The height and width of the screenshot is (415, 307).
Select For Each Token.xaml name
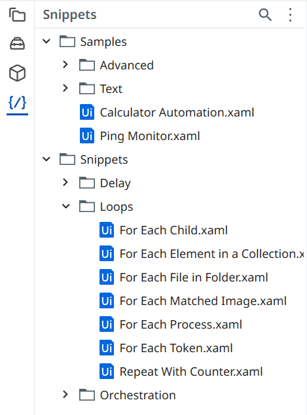[x=176, y=348]
